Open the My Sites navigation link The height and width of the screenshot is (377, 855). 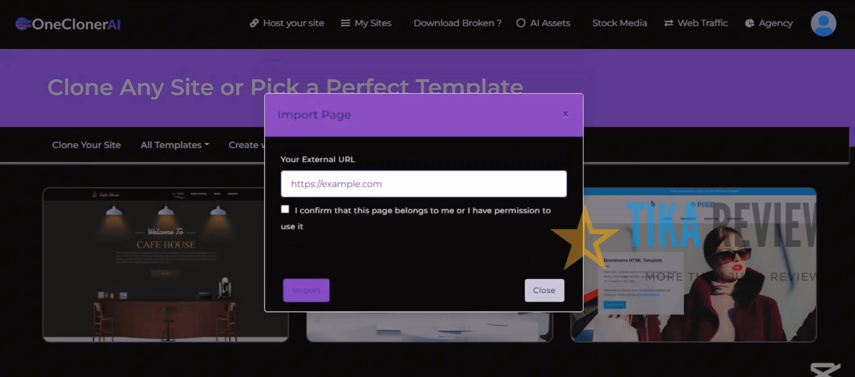pos(373,23)
